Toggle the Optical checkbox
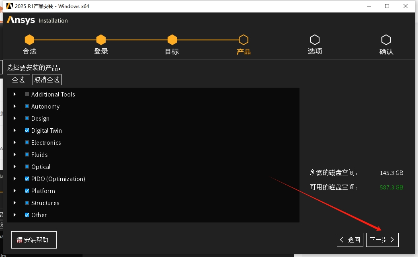418x257 pixels. 27,167
